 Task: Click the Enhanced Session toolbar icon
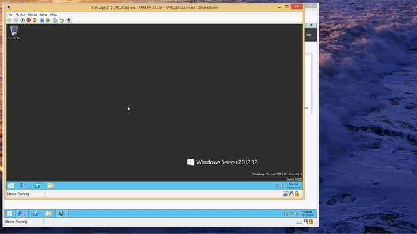[69, 20]
